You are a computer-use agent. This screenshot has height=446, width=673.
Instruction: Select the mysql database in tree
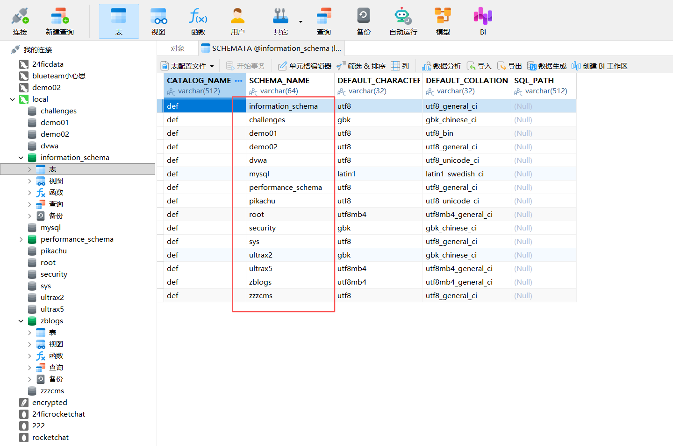(x=50, y=228)
